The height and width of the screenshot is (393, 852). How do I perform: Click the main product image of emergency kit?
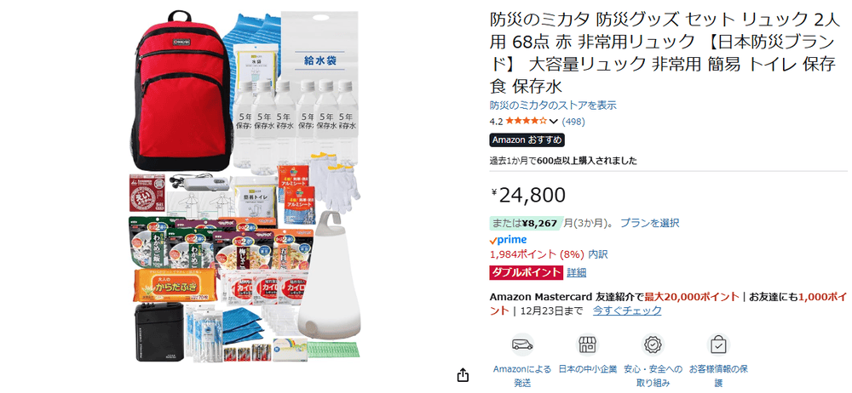click(245, 186)
